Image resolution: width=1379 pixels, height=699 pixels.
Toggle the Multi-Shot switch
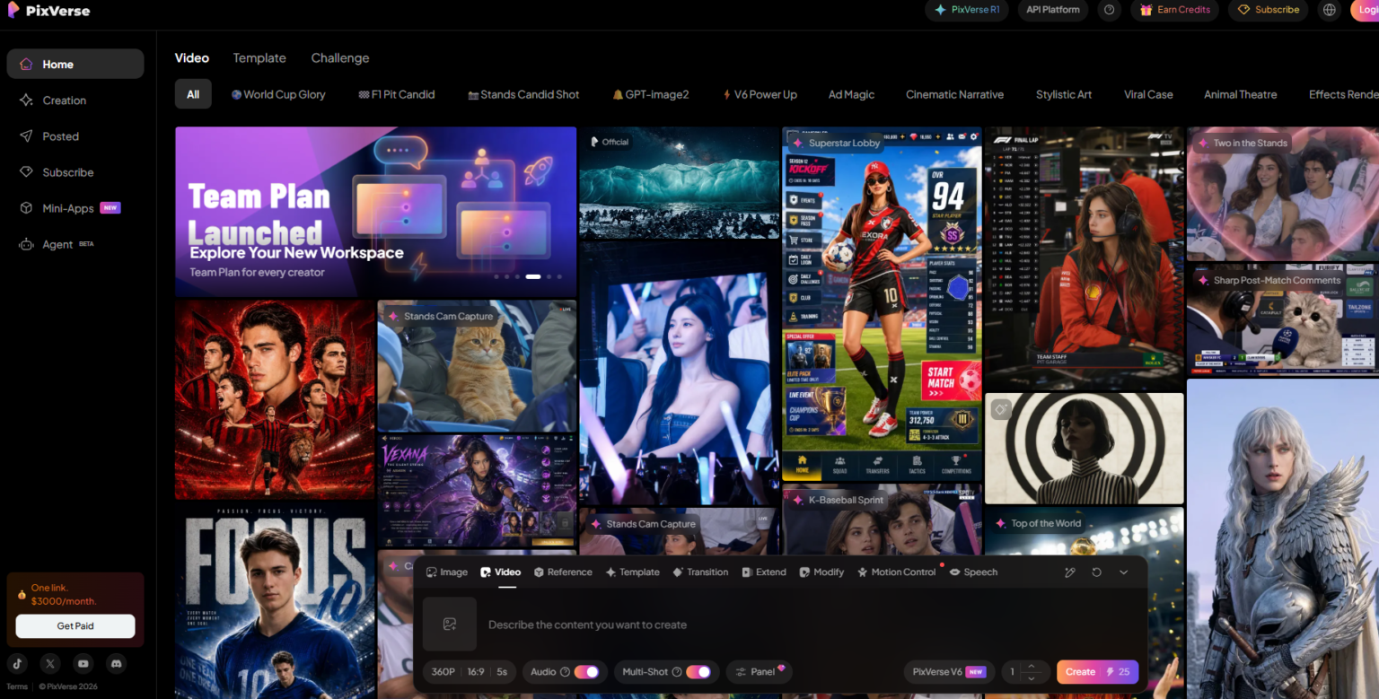698,672
